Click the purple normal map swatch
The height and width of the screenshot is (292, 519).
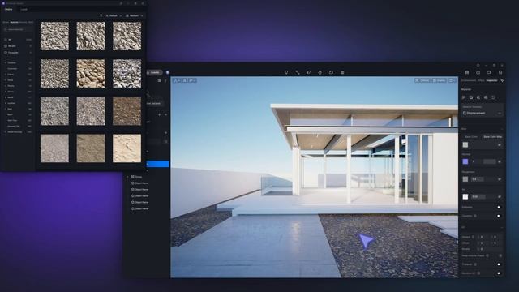tap(465, 161)
